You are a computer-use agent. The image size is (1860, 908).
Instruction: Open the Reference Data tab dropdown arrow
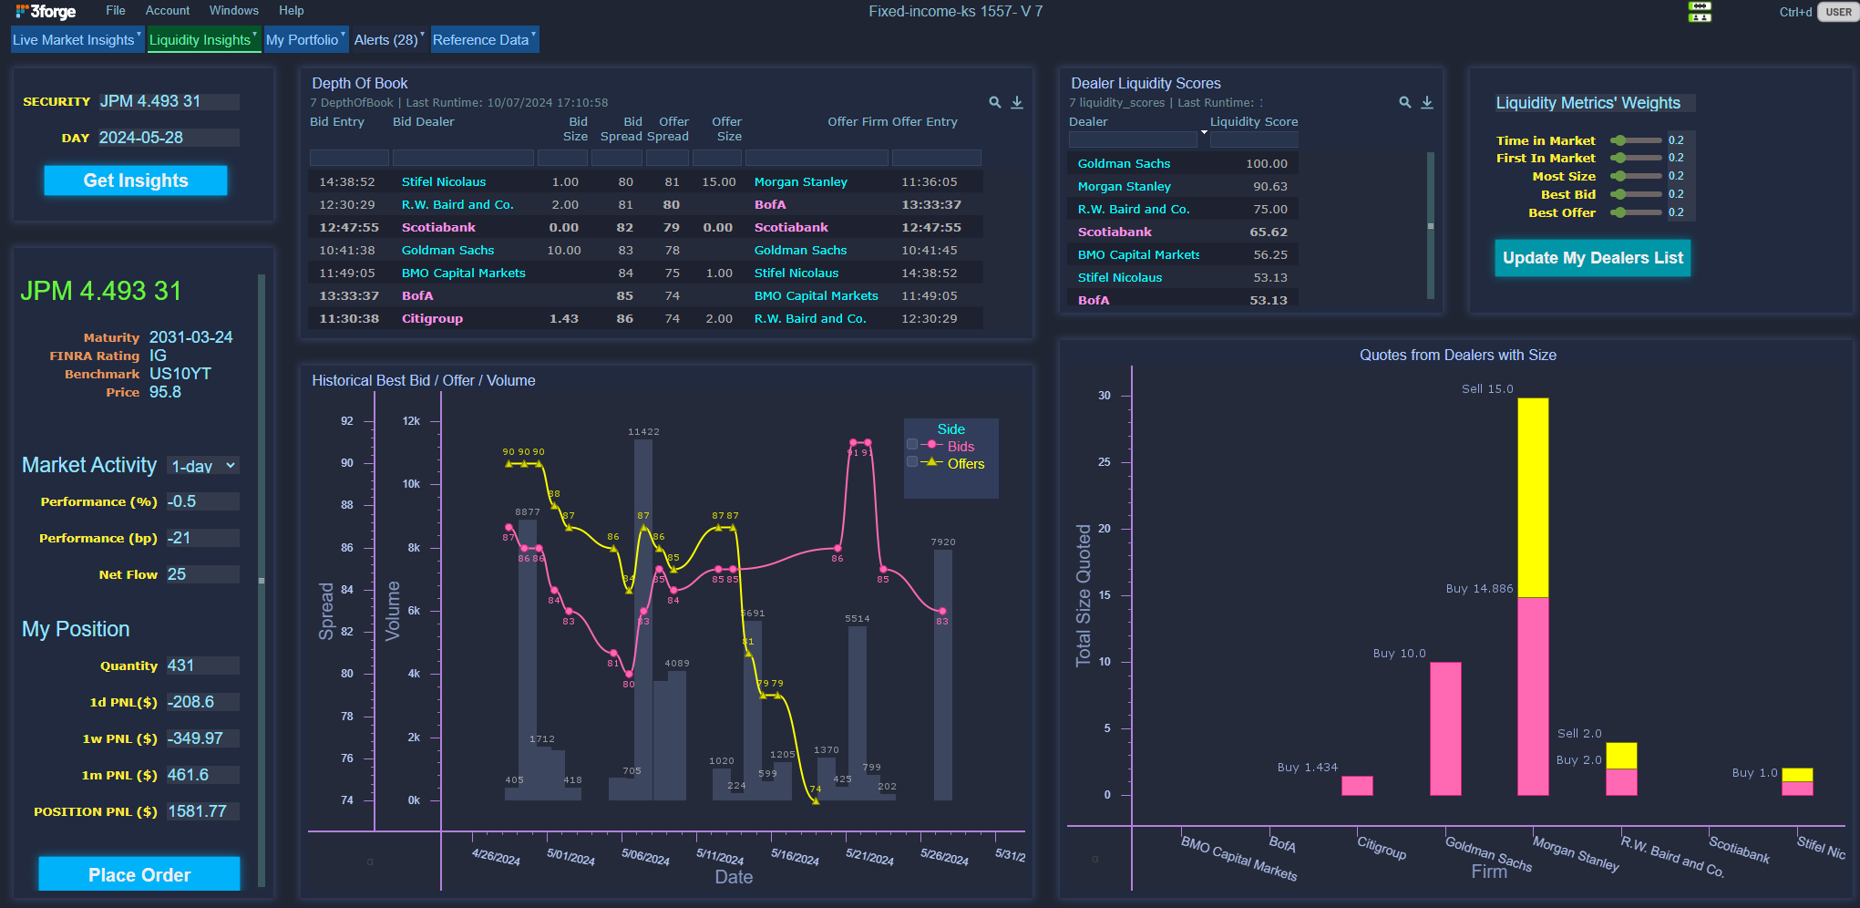point(533,34)
